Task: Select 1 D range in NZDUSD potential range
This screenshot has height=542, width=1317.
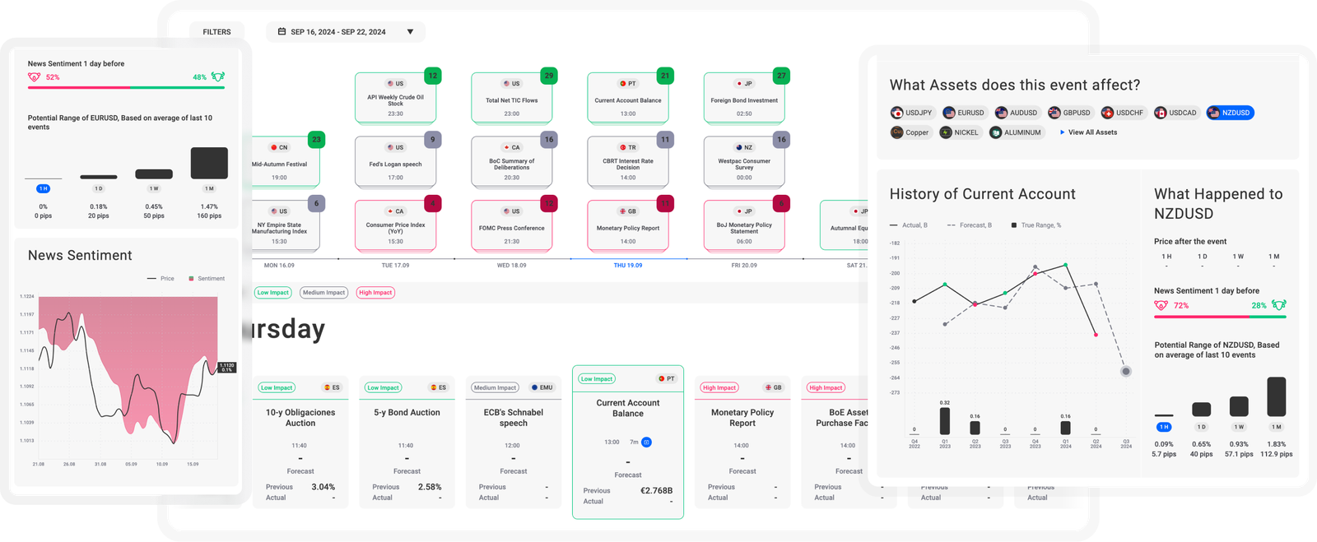Action: click(1202, 427)
